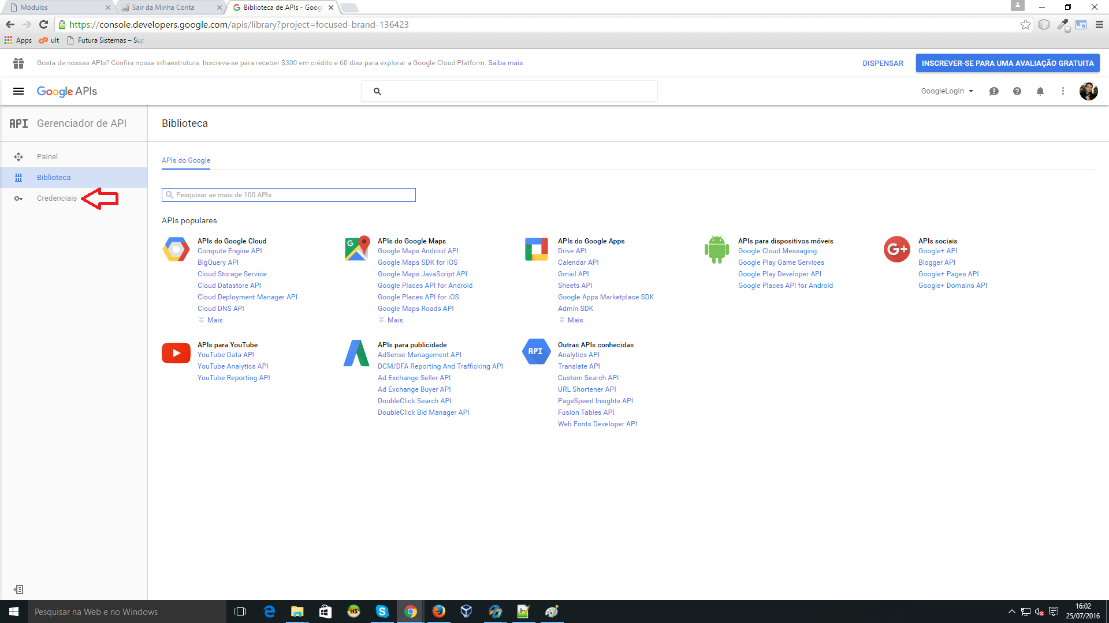Click the Painel dashboard icon
This screenshot has width=1109, height=623.
(x=18, y=157)
